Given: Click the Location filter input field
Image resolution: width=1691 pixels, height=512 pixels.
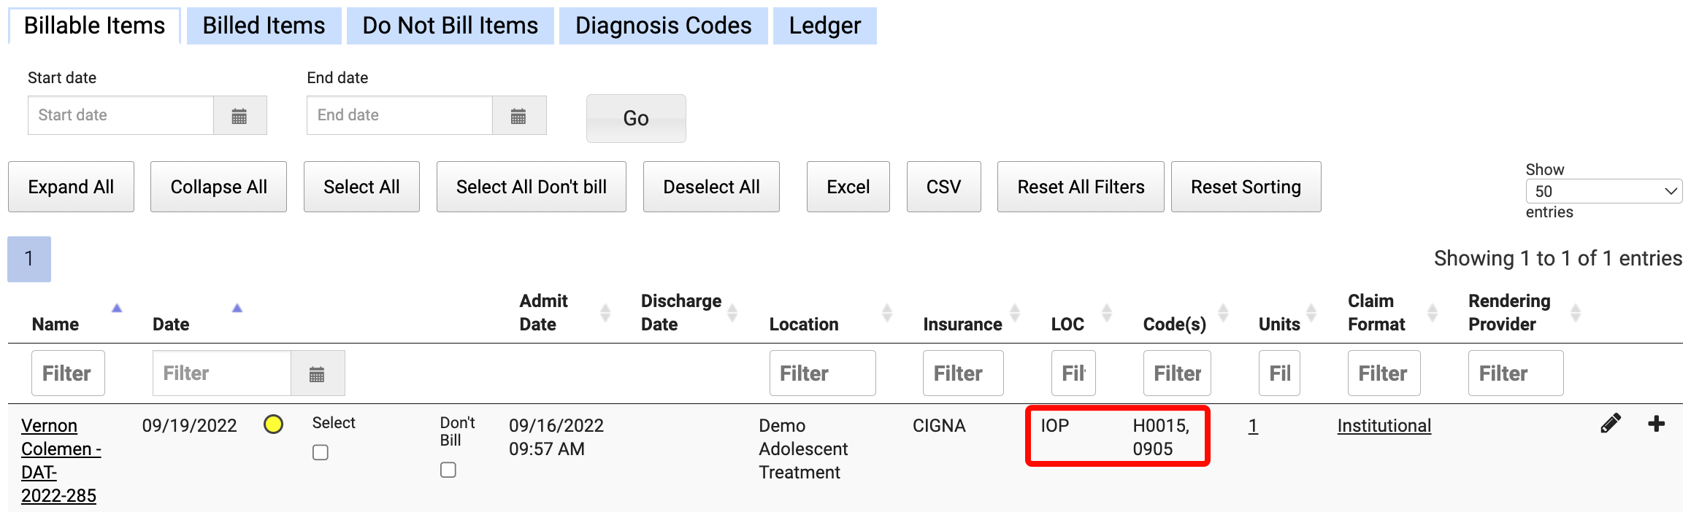Looking at the screenshot, I should point(822,373).
